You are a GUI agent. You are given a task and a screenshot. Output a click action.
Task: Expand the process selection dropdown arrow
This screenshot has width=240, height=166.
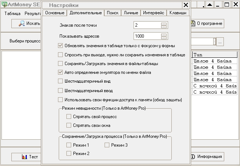tap(215, 42)
